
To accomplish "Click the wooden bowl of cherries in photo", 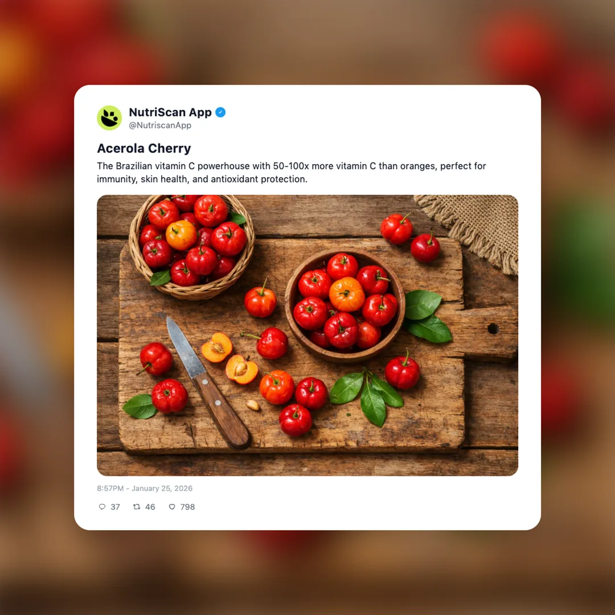I will click(345, 305).
